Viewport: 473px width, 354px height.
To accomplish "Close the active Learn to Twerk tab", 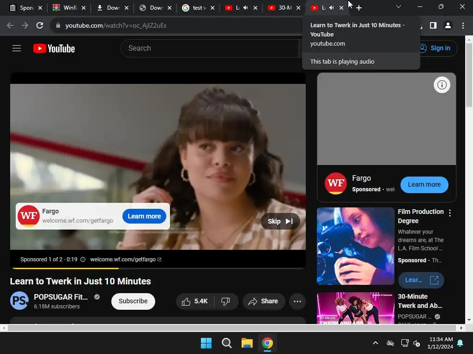I will 341,8.
